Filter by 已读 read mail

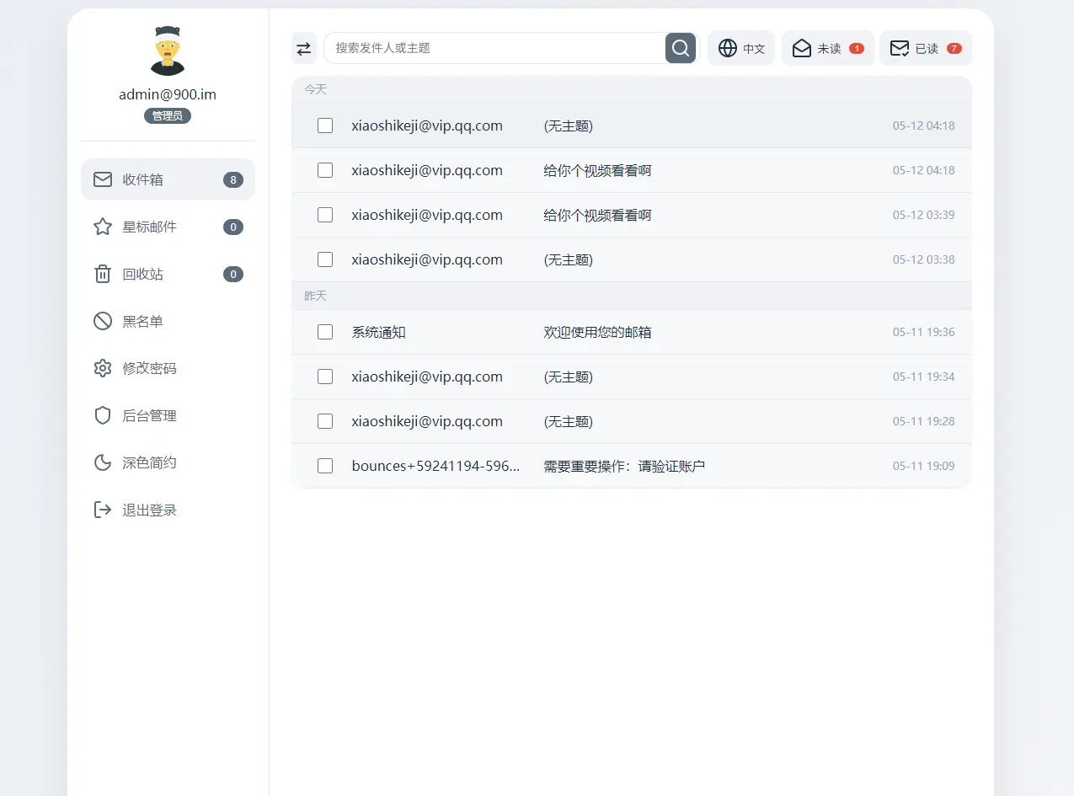click(926, 48)
